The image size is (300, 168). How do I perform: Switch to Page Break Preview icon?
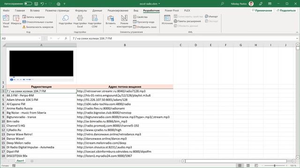tap(256, 165)
